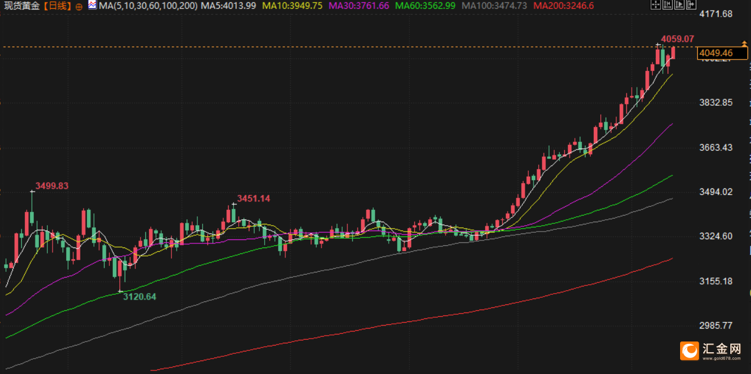Click the 3451.14 peak price label

click(x=253, y=199)
